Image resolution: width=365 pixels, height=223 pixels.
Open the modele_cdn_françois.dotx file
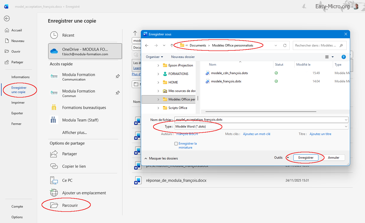point(229,73)
